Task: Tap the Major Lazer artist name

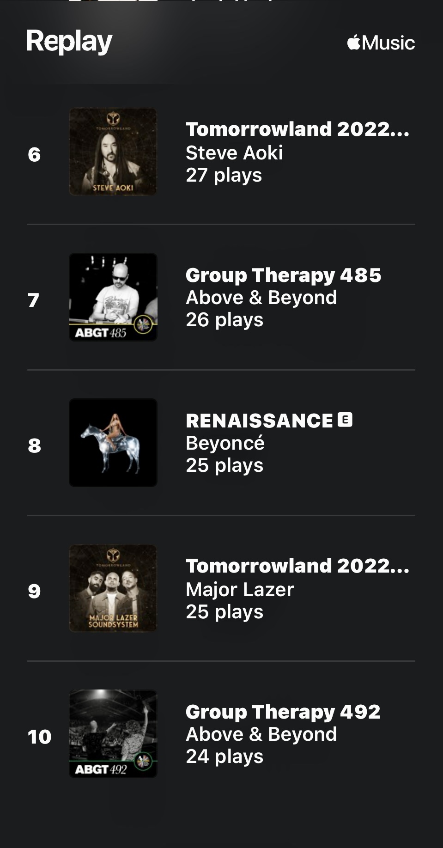Action: [240, 590]
